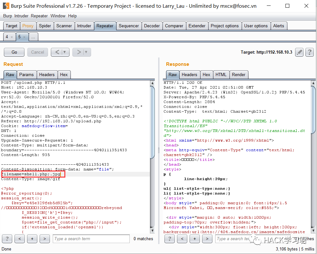Click the Request pane scrollbar thumb
Screen dimensions: 317x254
pyautogui.click(x=152, y=122)
